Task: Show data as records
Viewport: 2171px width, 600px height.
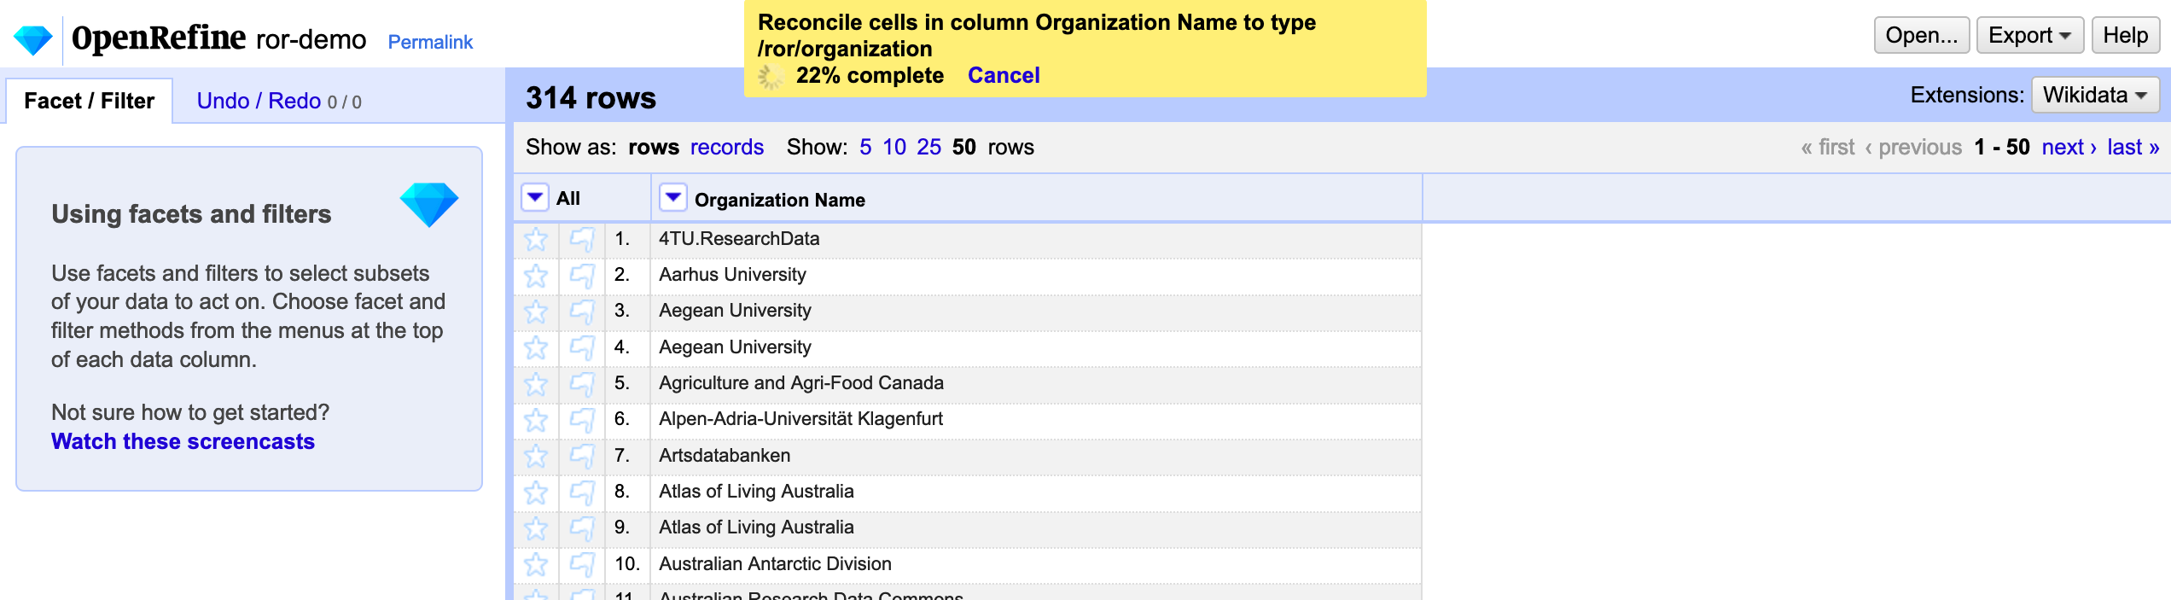Action: point(727,147)
